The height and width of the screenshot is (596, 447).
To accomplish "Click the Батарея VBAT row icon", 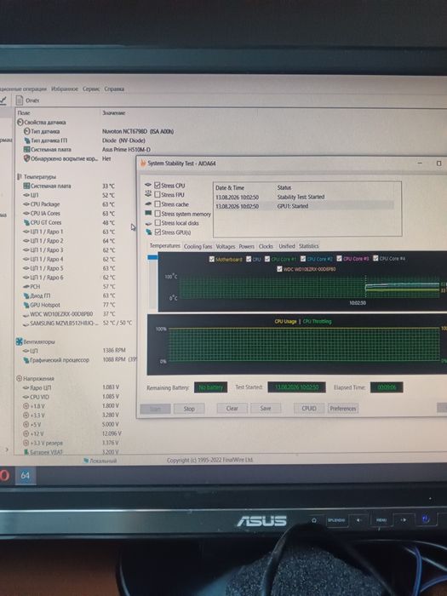I will (26, 452).
